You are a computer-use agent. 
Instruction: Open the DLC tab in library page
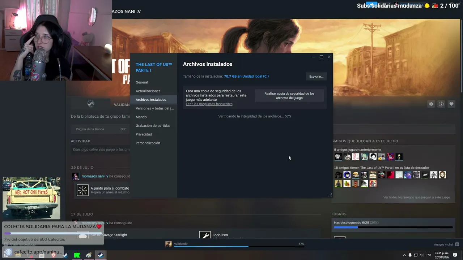tap(123, 129)
